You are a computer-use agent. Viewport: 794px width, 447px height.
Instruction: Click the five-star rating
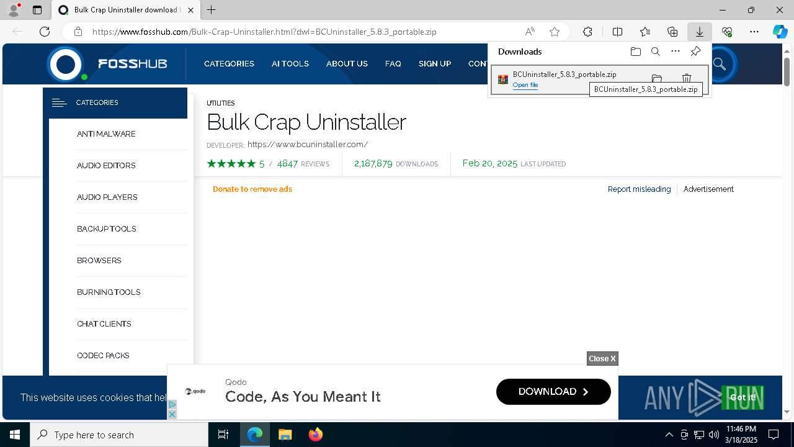pyautogui.click(x=231, y=164)
